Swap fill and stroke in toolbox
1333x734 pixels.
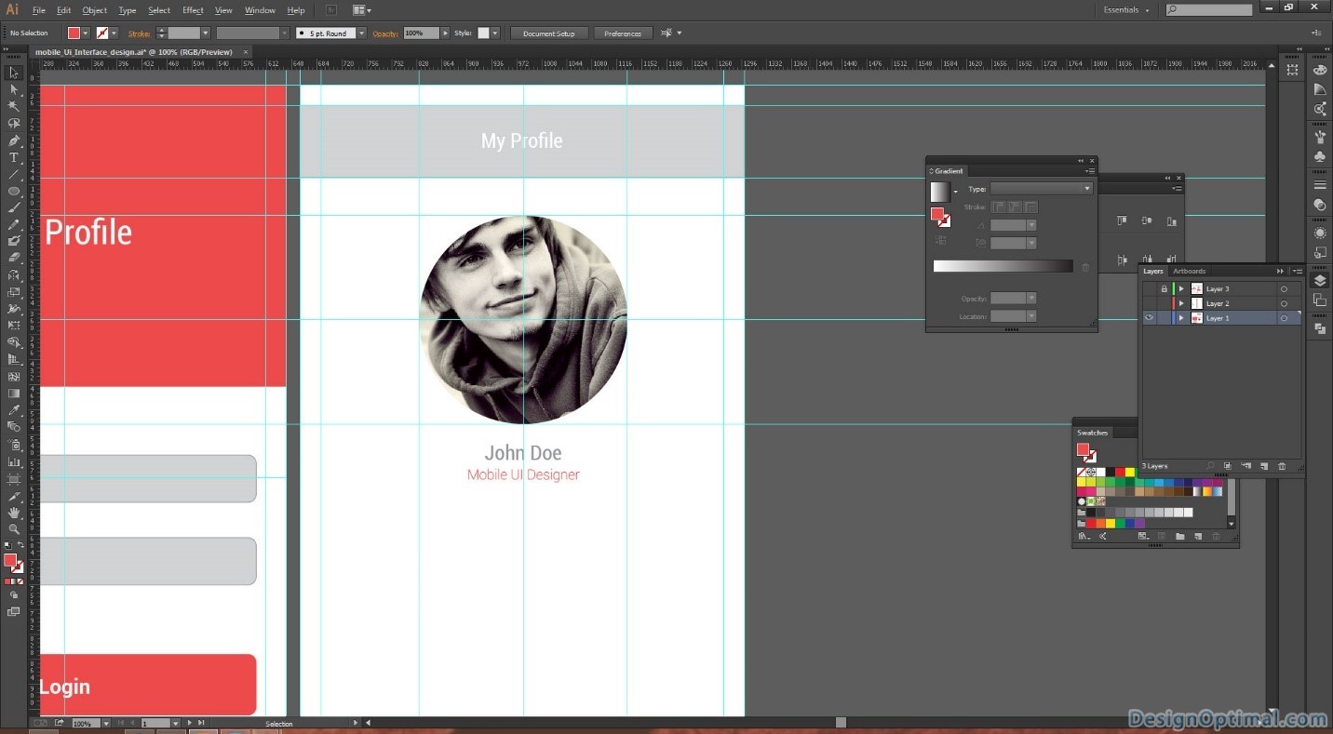click(x=20, y=545)
